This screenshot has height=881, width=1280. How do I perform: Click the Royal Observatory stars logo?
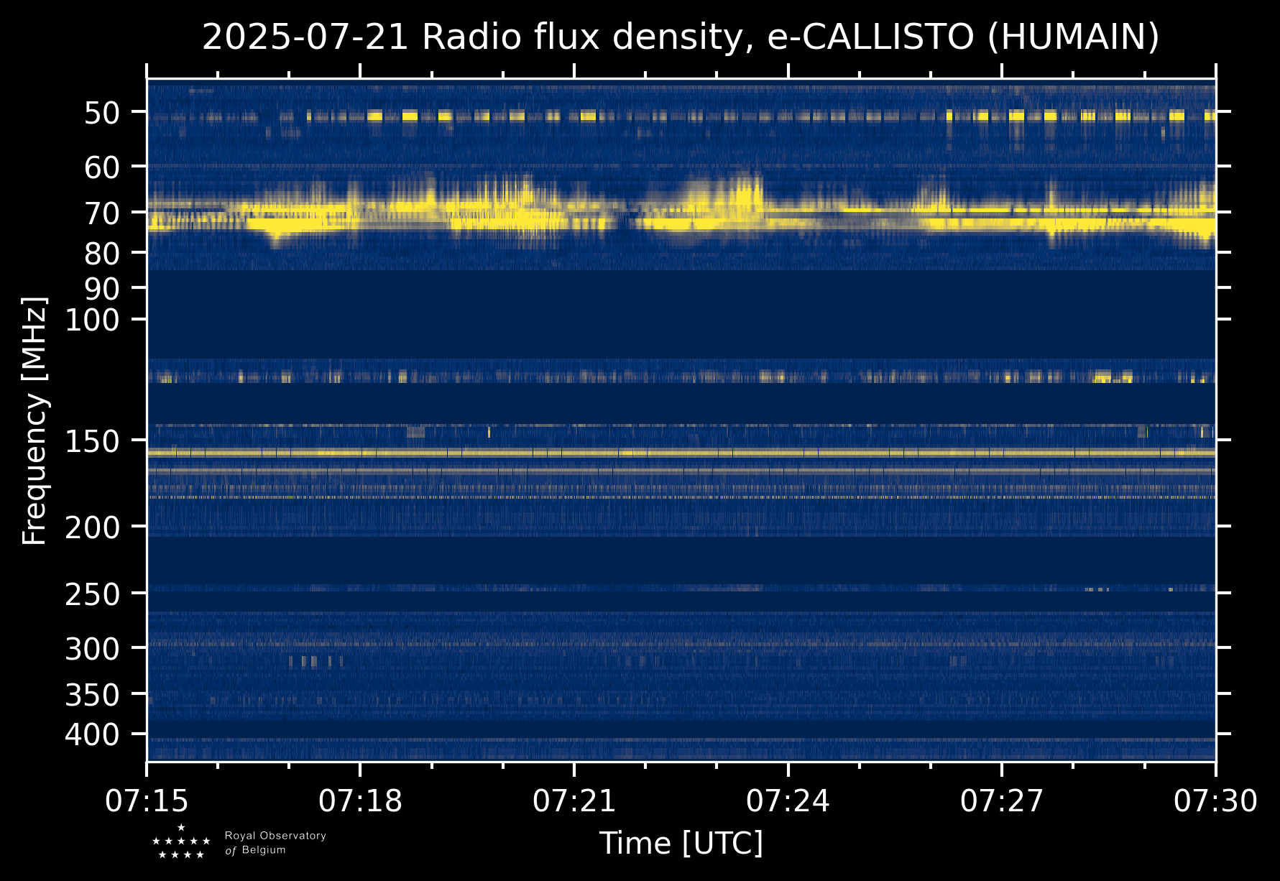coord(181,842)
